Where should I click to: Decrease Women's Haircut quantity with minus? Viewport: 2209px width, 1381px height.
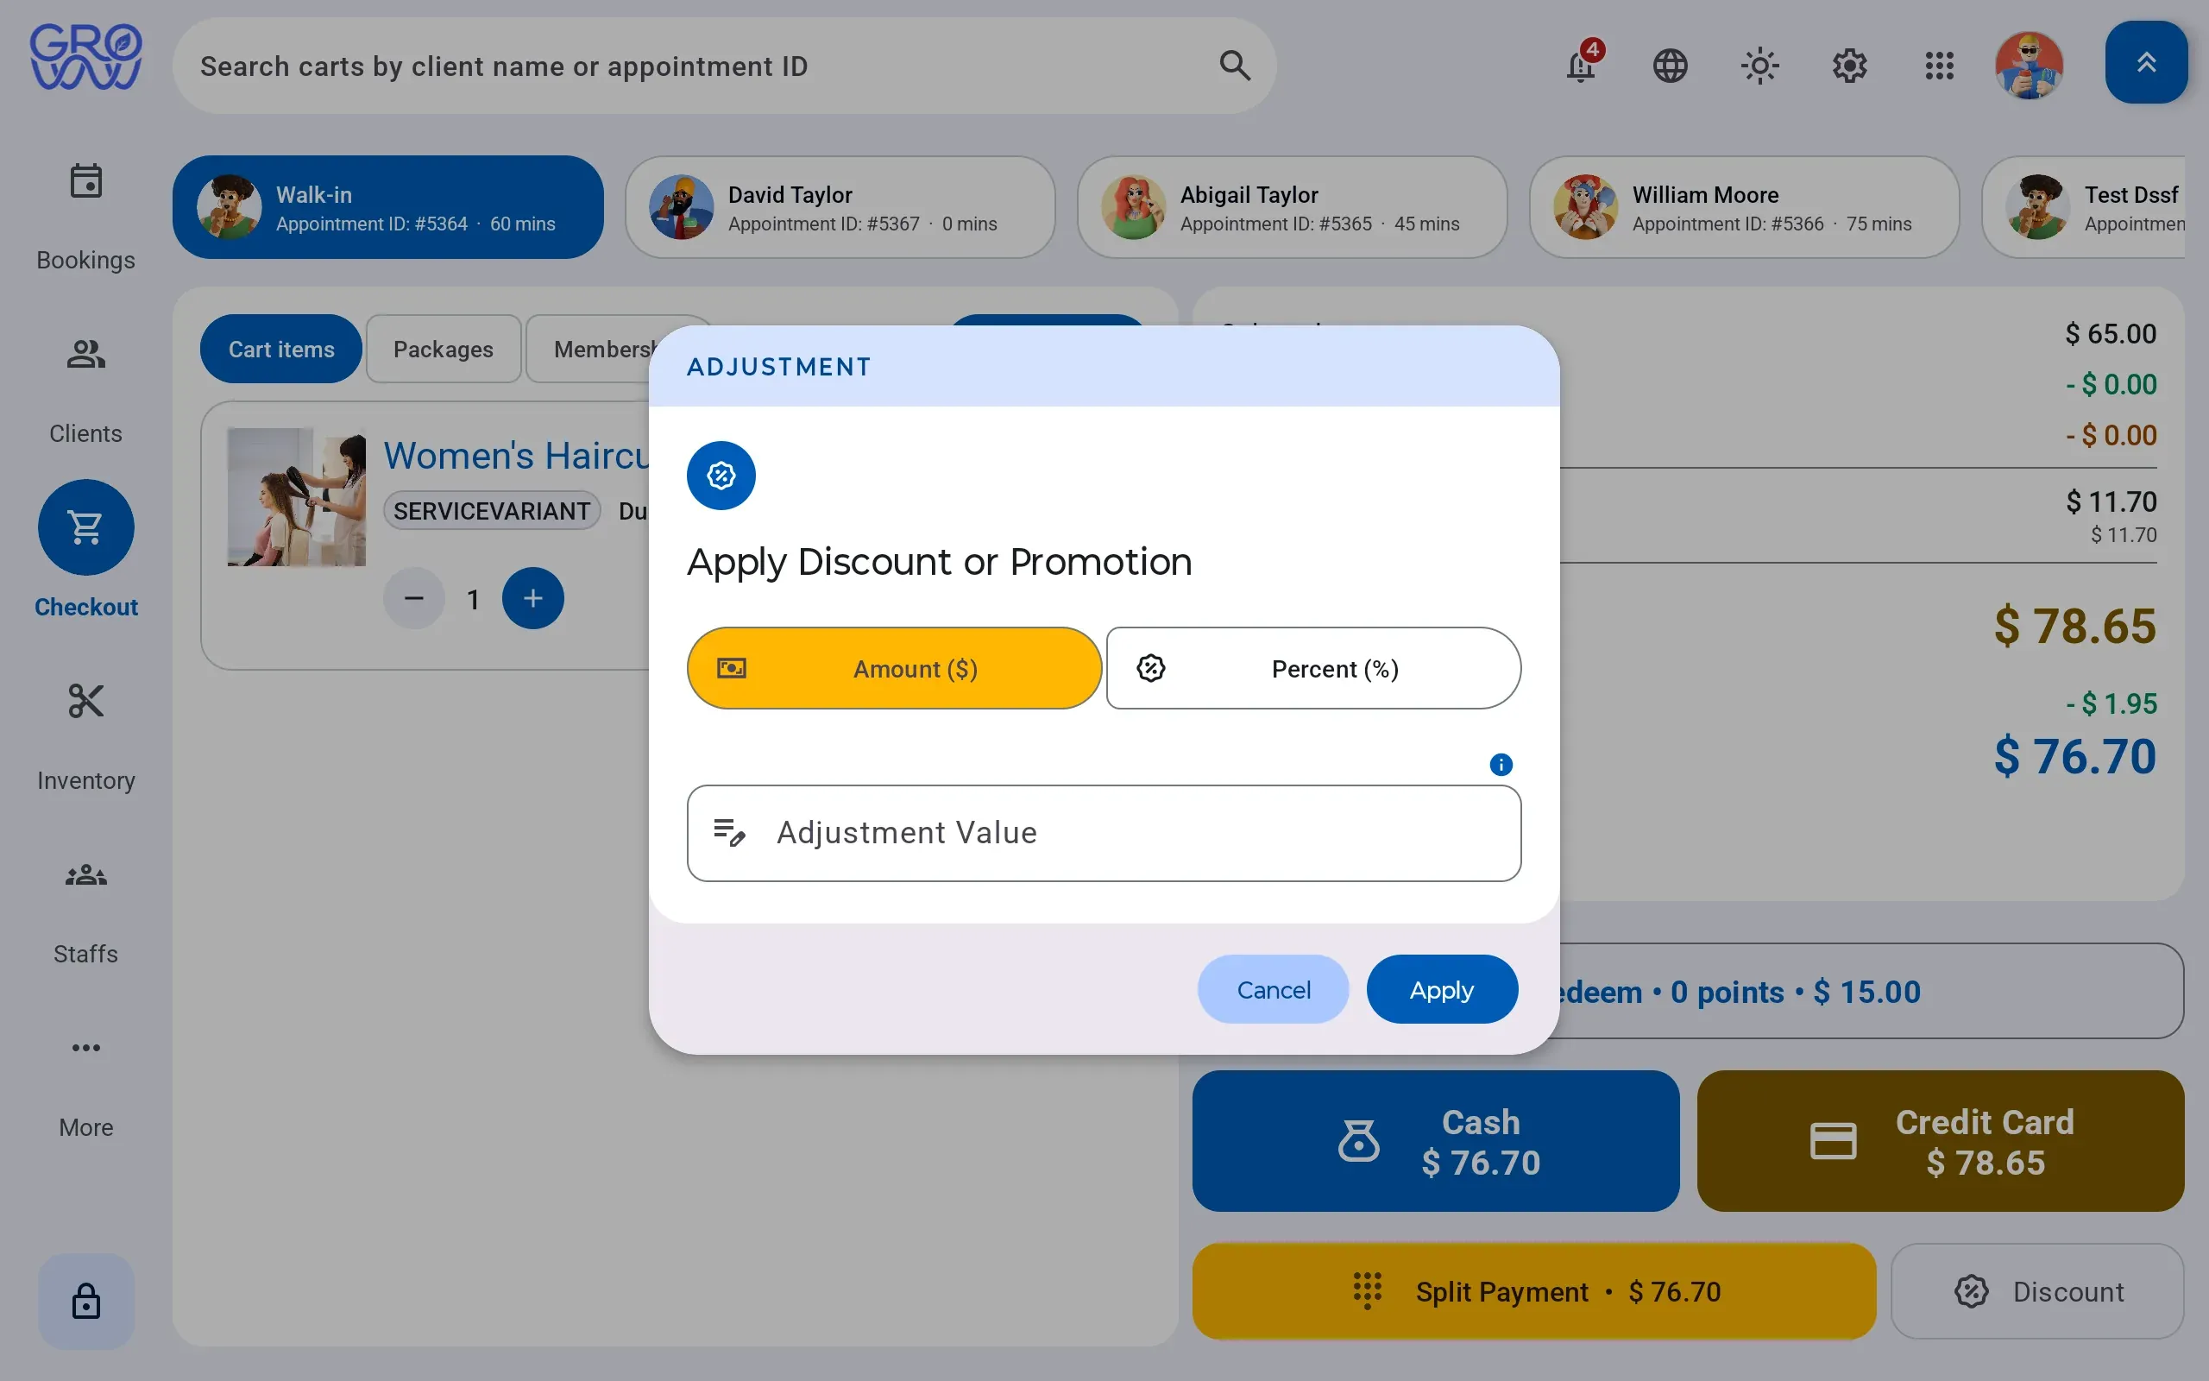[413, 598]
